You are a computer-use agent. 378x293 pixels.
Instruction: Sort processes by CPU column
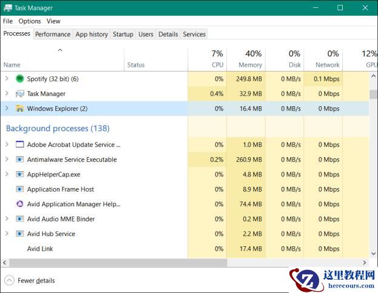click(207, 60)
